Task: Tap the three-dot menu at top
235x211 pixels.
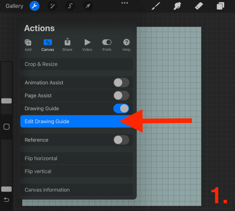Action: coord(125,3)
